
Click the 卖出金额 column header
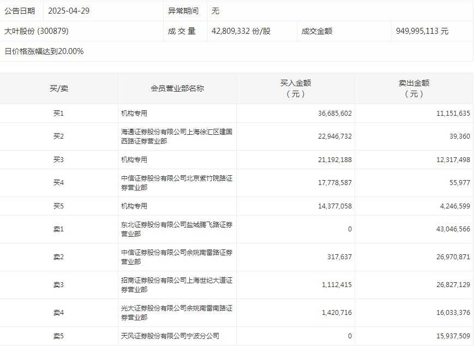(414, 88)
